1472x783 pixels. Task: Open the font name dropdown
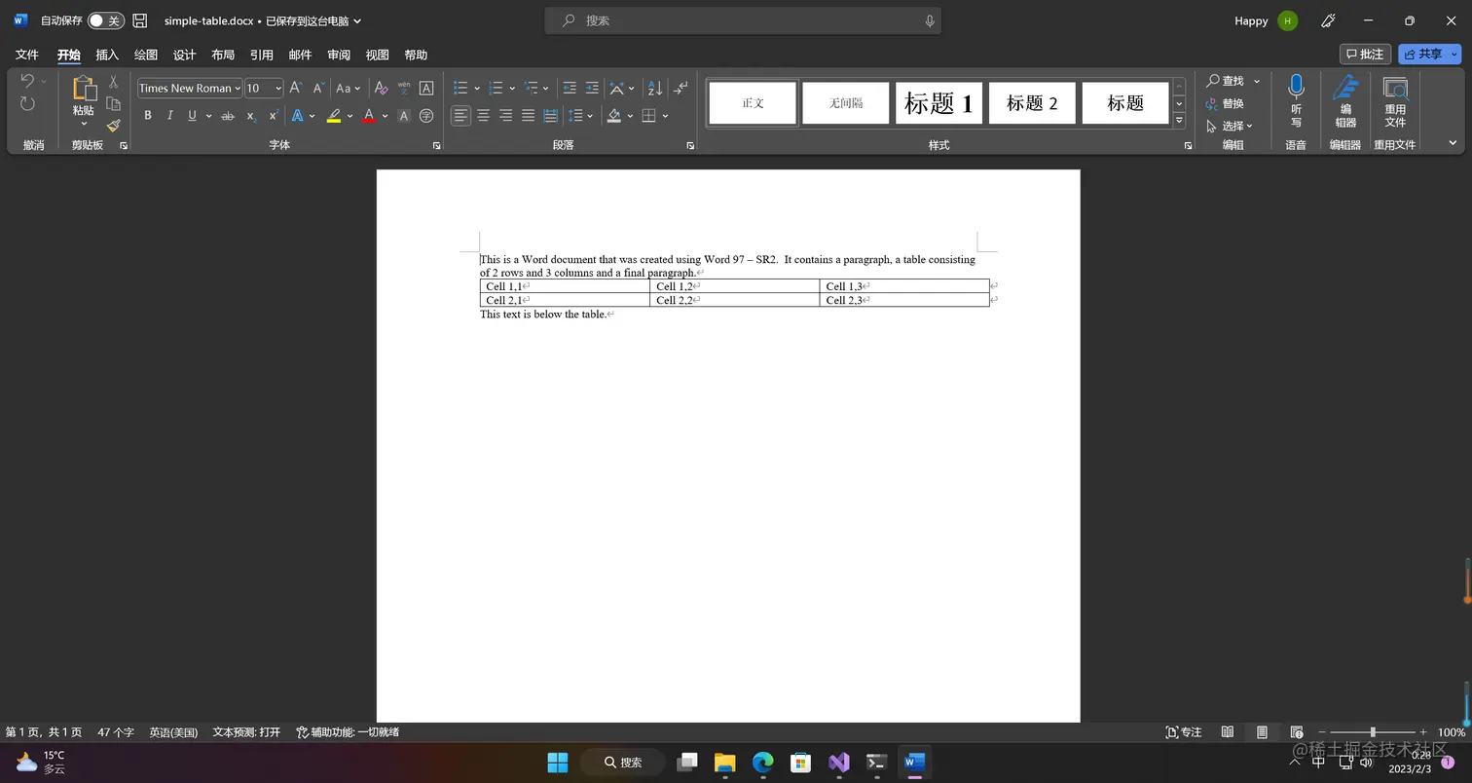238,89
